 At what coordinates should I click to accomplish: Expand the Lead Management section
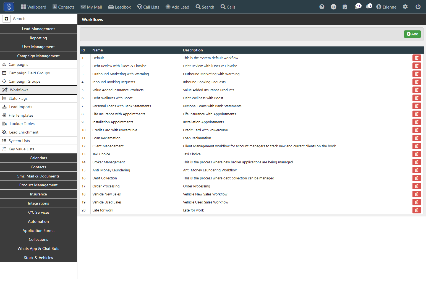[38, 29]
